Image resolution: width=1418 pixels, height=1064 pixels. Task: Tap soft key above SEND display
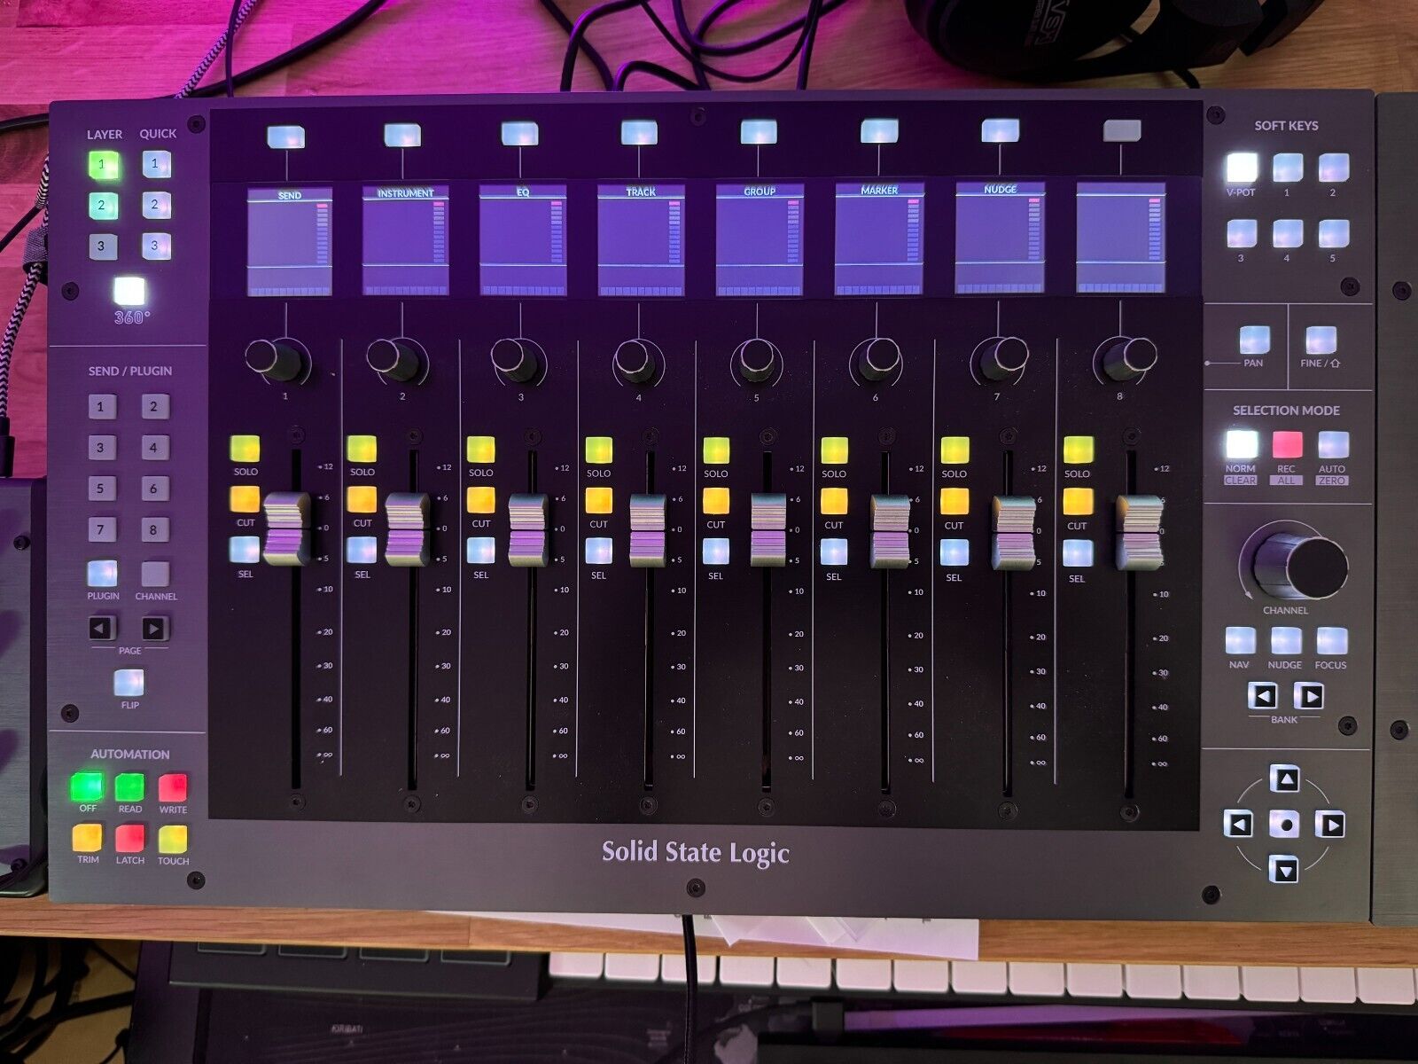pyautogui.click(x=285, y=137)
